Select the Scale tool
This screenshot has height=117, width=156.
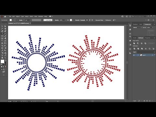coord(5,41)
